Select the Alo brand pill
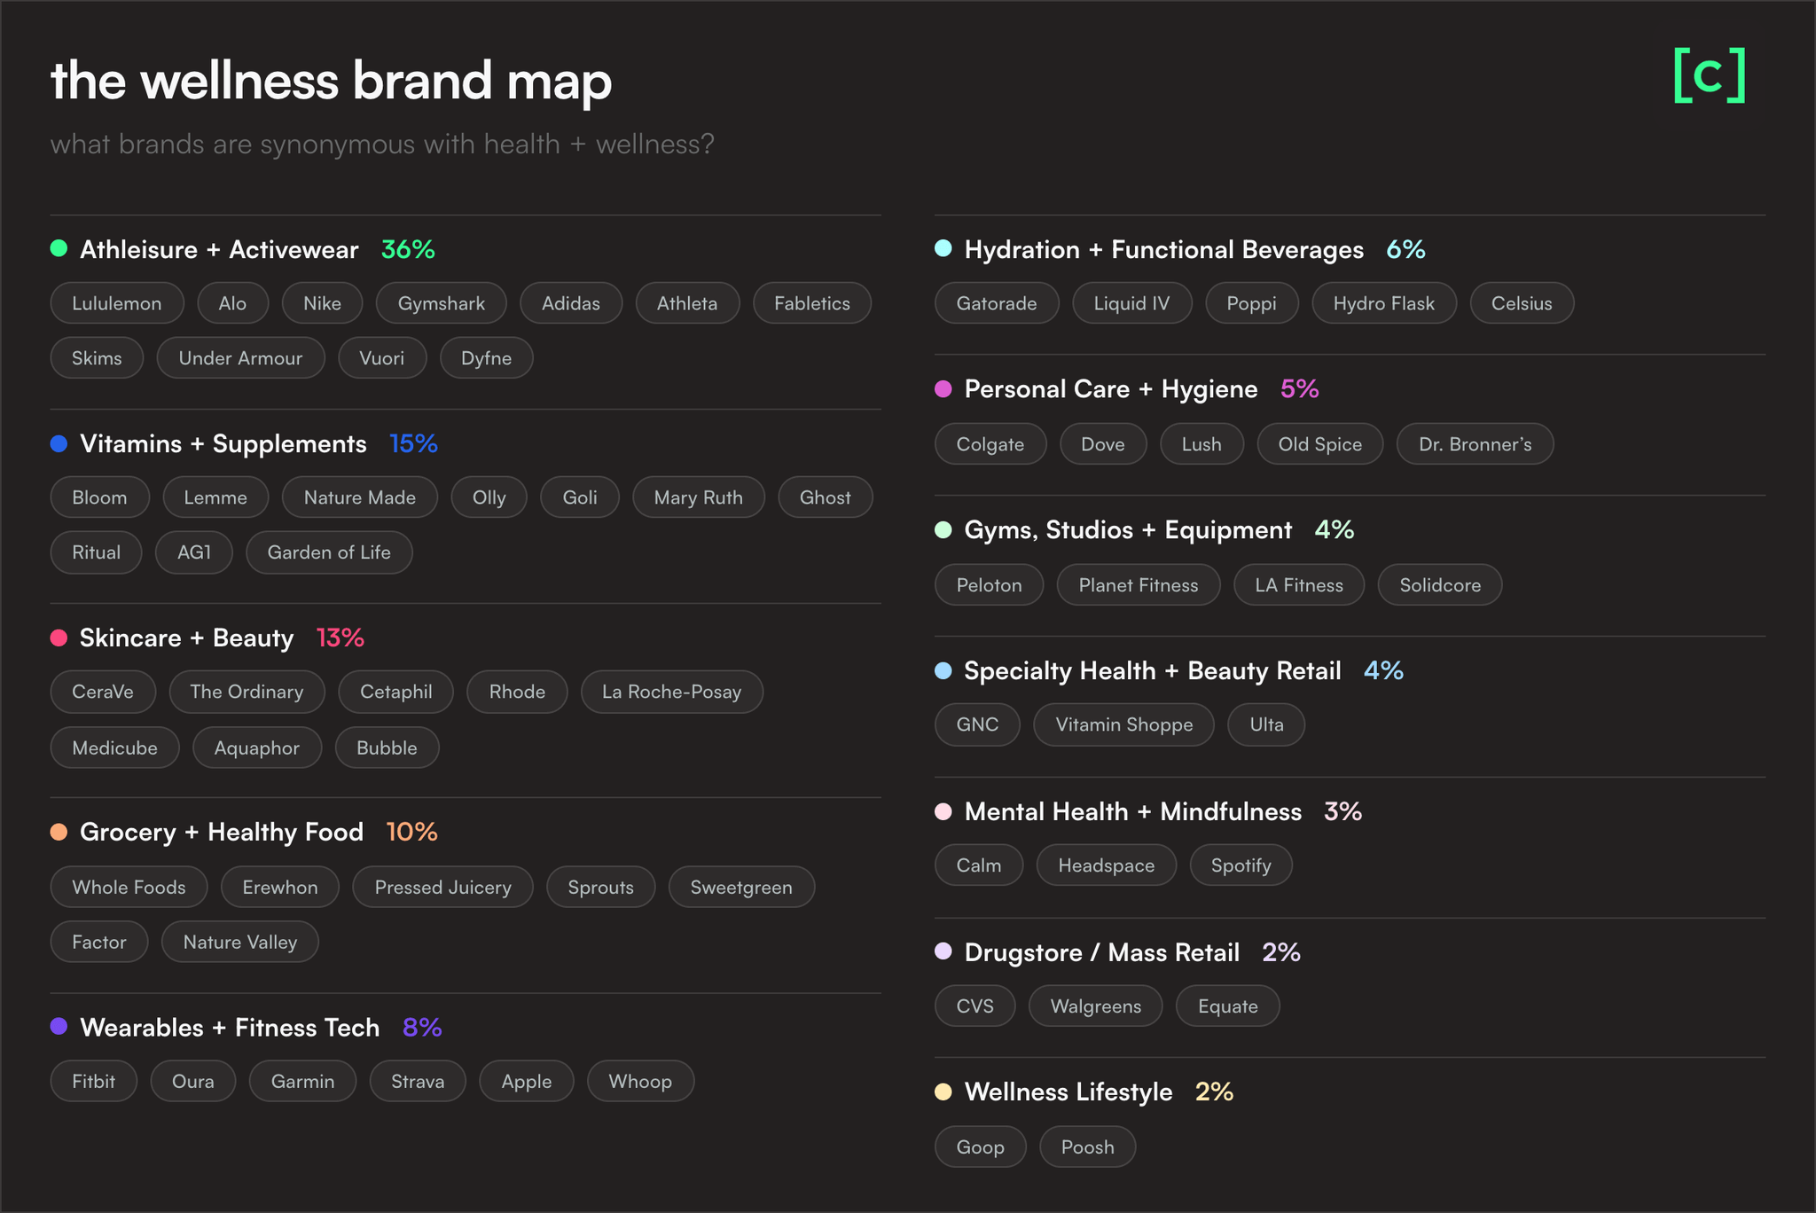This screenshot has height=1213, width=1816. [232, 303]
